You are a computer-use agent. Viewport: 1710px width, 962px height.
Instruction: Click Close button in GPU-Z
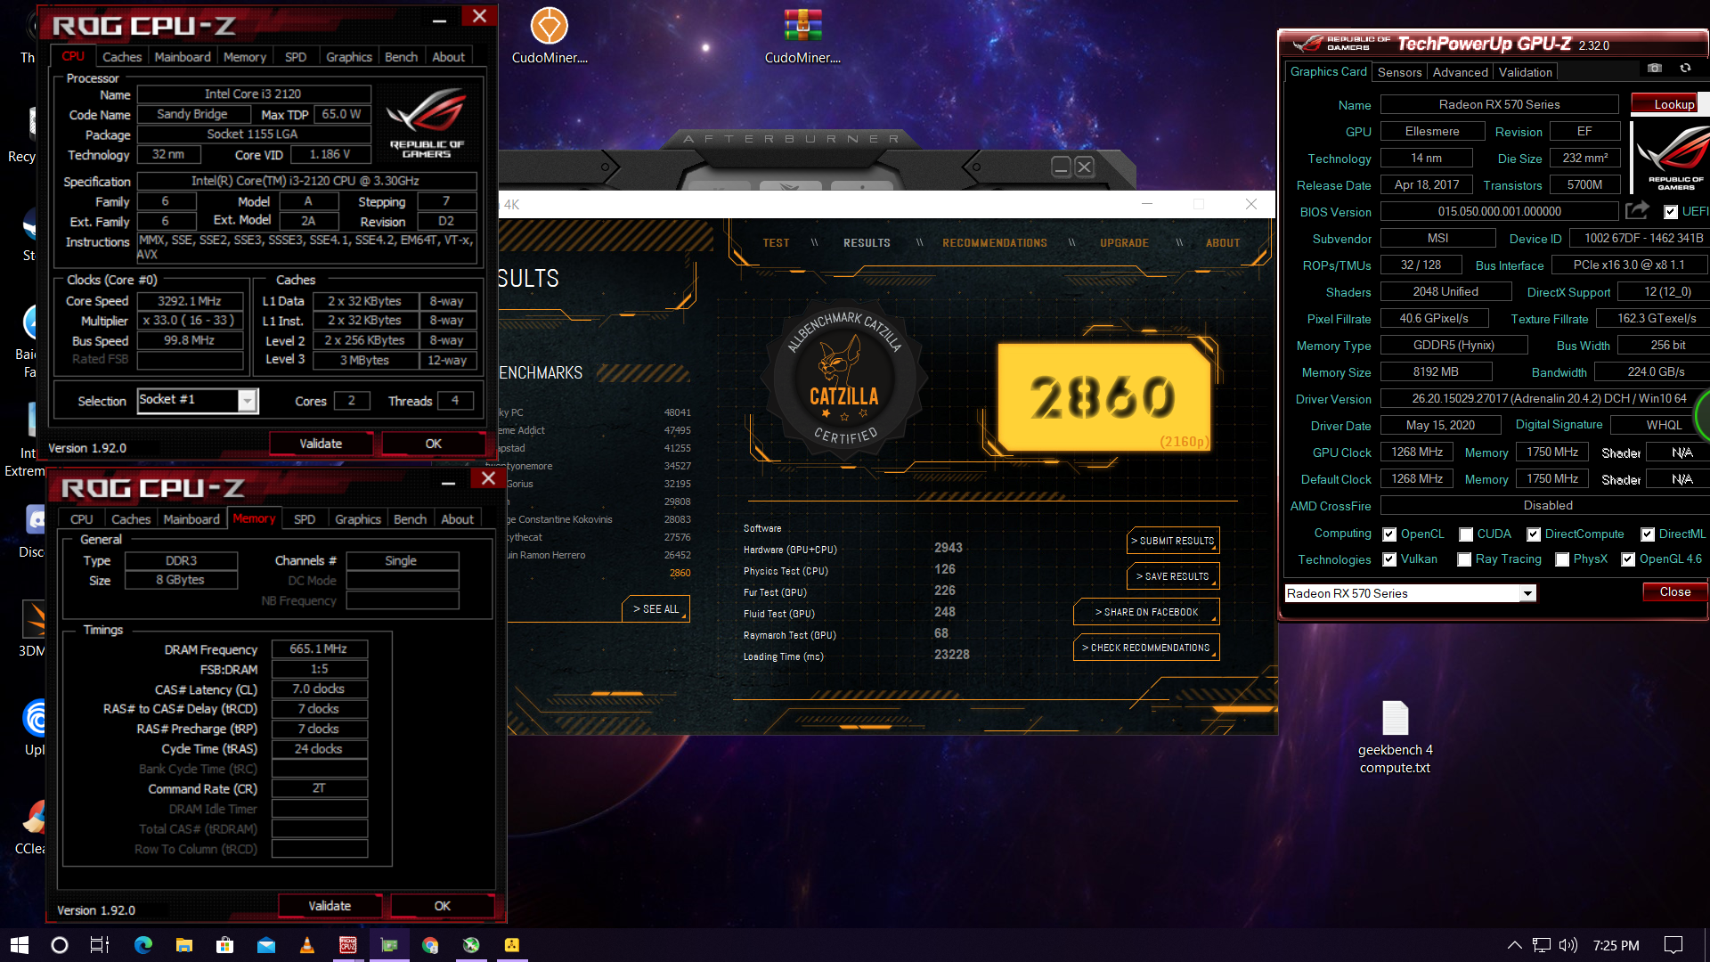click(1674, 592)
